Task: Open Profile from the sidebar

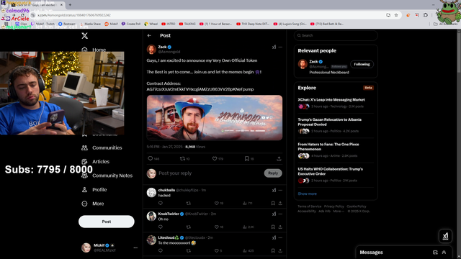Action: 94,190
